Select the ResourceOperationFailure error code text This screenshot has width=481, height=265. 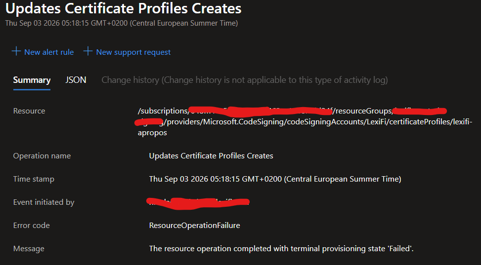tap(194, 226)
